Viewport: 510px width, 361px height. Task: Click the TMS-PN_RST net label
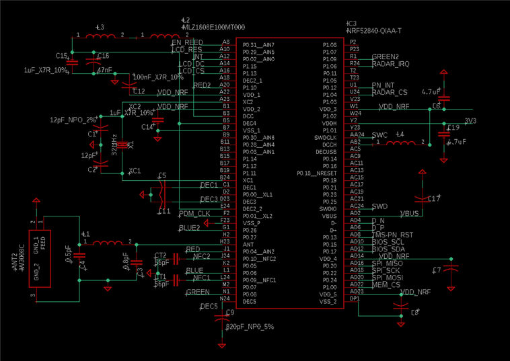pyautogui.click(x=392, y=235)
